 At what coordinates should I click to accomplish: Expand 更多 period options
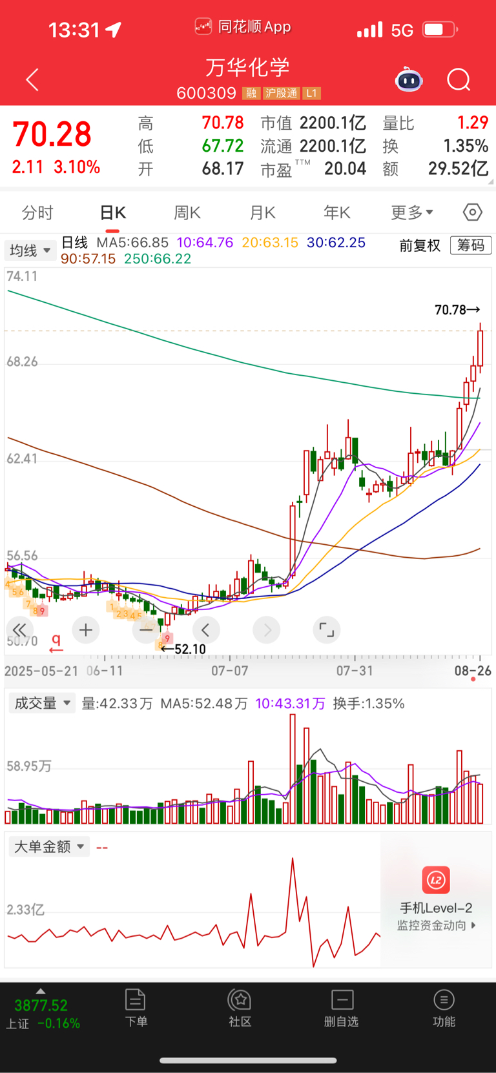[412, 212]
